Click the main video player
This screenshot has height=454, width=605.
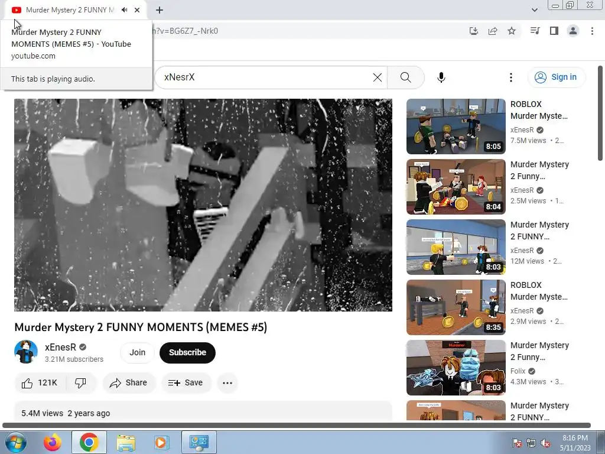coord(203,205)
